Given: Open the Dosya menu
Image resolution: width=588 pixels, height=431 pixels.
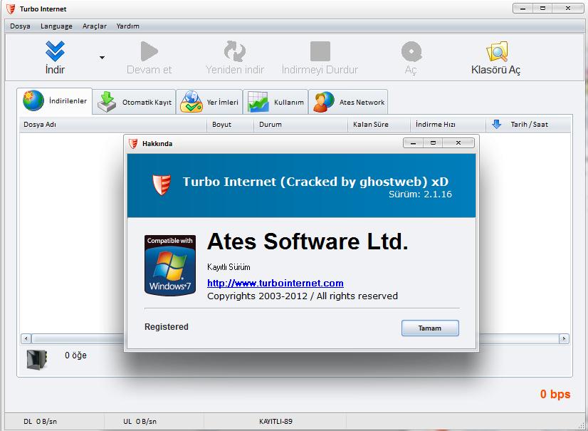Looking at the screenshot, I should pyautogui.click(x=20, y=26).
